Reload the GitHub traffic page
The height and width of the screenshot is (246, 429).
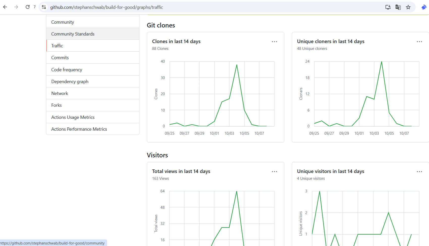click(27, 7)
